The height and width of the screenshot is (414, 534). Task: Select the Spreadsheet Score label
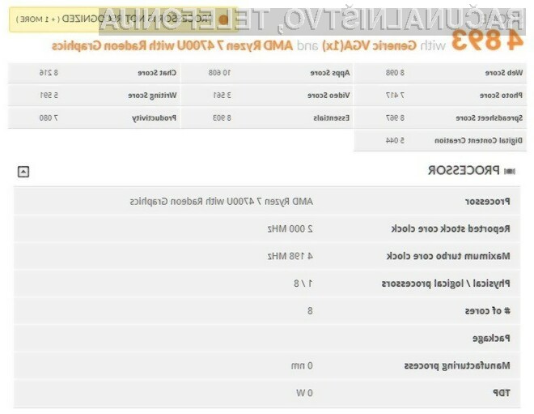[x=489, y=118]
